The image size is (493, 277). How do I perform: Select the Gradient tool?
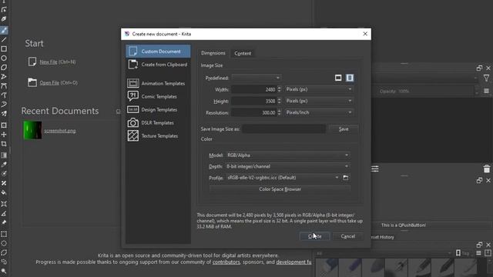pyautogui.click(x=4, y=155)
